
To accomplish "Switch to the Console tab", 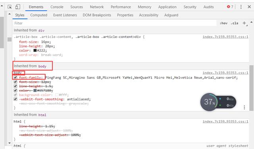I will (57, 7).
